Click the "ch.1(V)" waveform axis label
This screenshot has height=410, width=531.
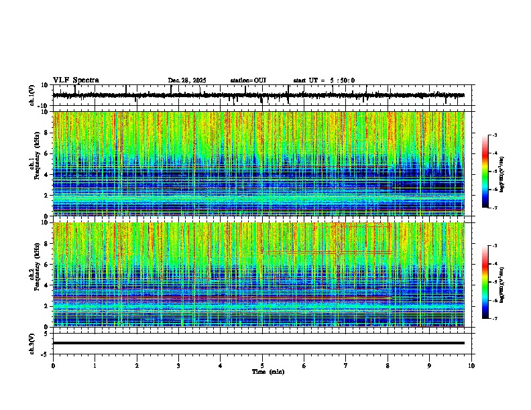[x=32, y=95]
